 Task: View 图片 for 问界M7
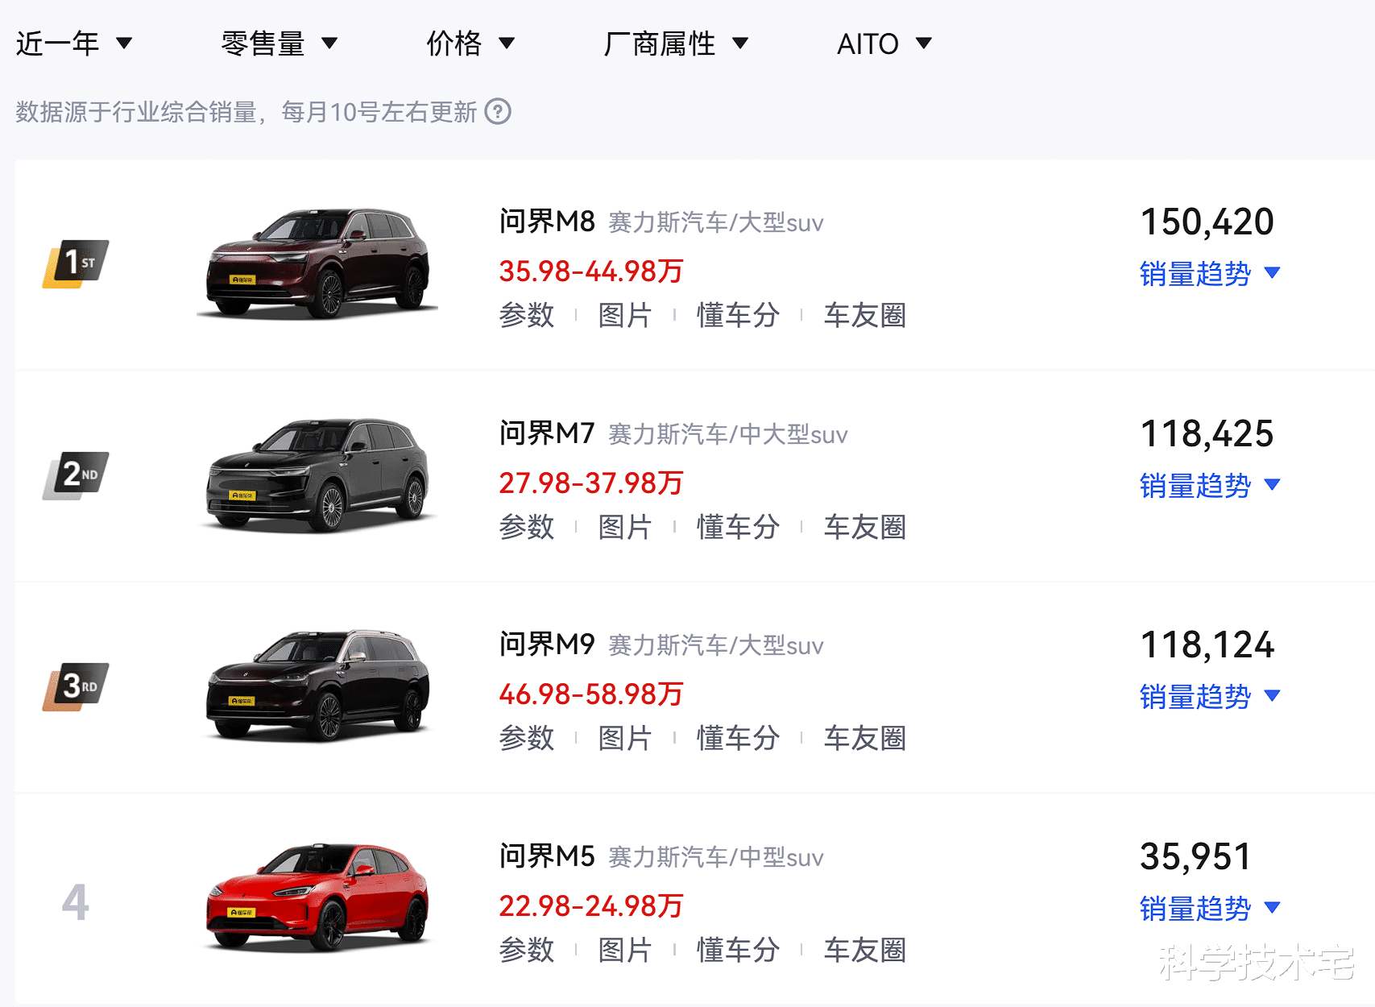pyautogui.click(x=625, y=527)
